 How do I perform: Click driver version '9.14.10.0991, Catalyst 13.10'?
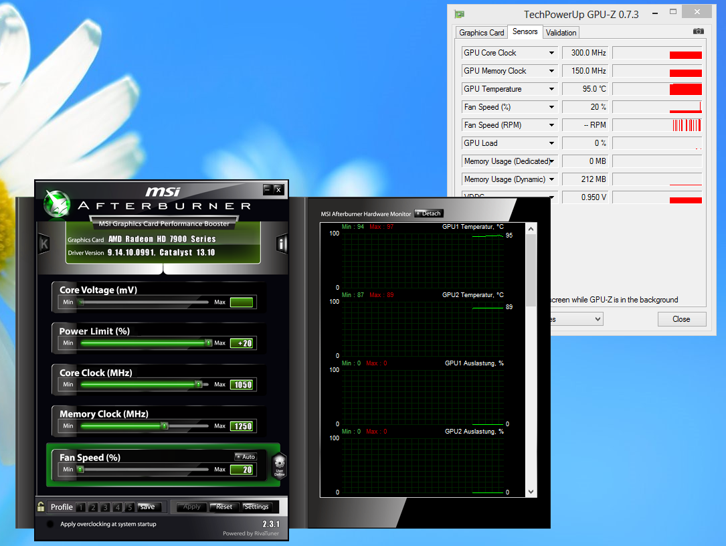click(161, 252)
